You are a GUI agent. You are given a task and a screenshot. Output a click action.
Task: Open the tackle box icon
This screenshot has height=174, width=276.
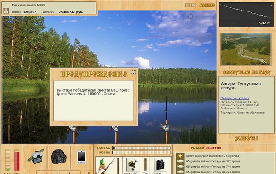pyautogui.click(x=36, y=157)
